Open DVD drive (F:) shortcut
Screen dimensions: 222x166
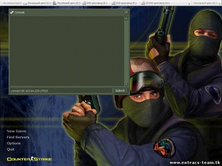pos(124,3)
